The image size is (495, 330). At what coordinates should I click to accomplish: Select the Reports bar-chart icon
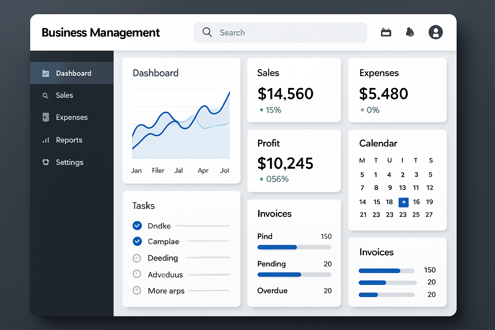45,140
